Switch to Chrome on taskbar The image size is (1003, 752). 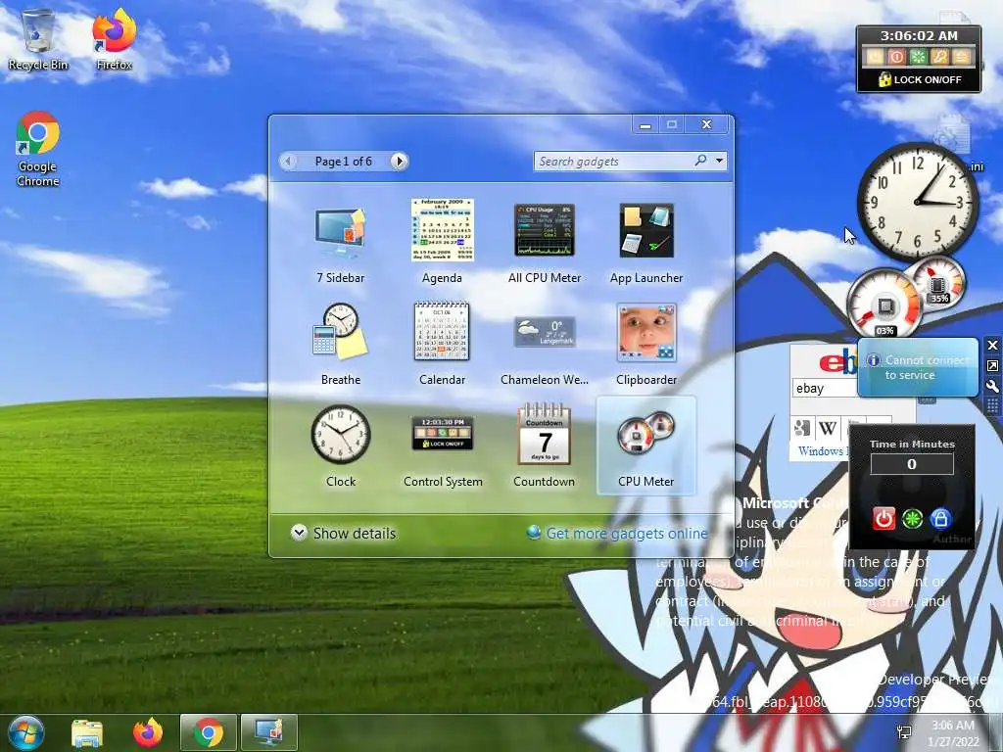tap(209, 732)
